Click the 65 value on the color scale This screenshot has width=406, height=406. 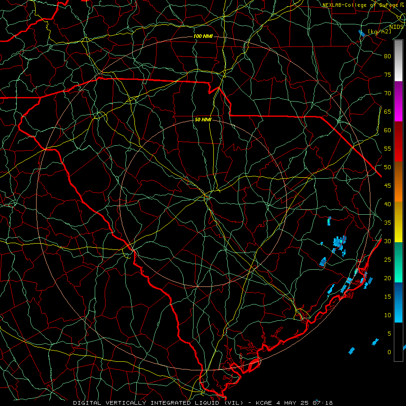pos(388,112)
